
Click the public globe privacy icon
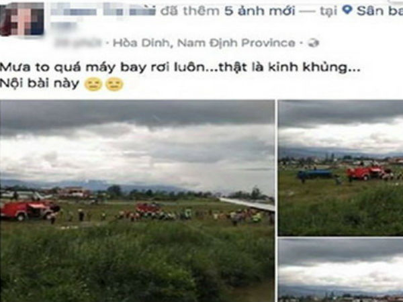(x=314, y=43)
